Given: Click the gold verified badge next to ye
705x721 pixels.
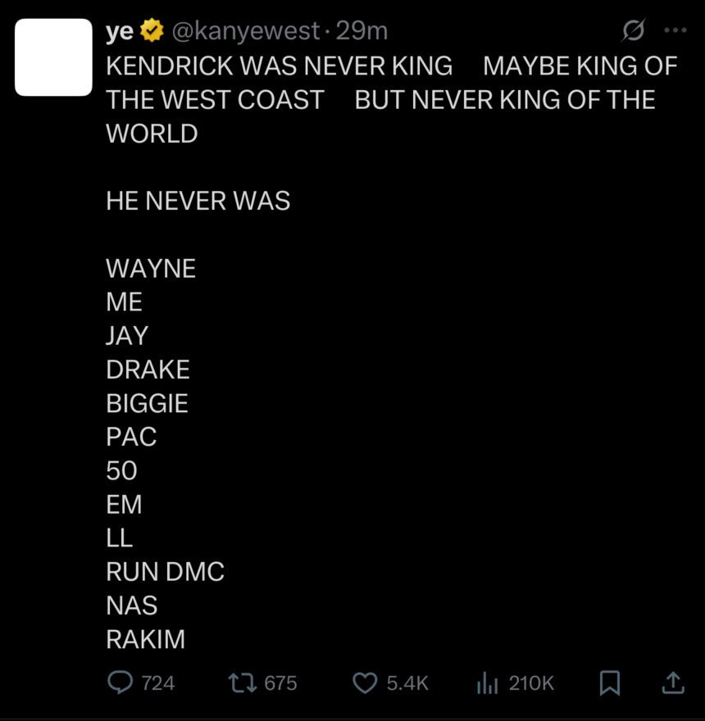Looking at the screenshot, I should [152, 31].
